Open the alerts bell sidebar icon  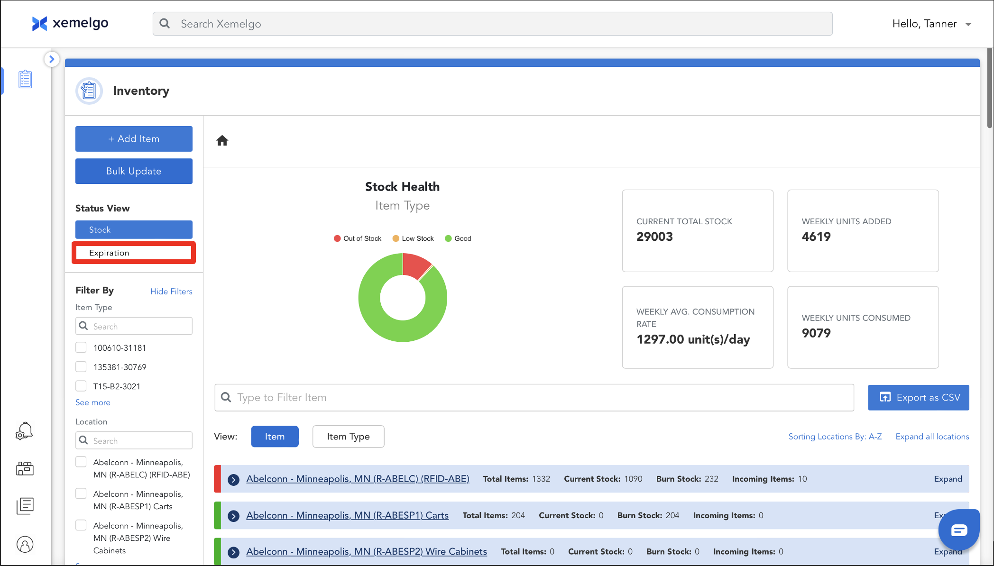(x=25, y=431)
